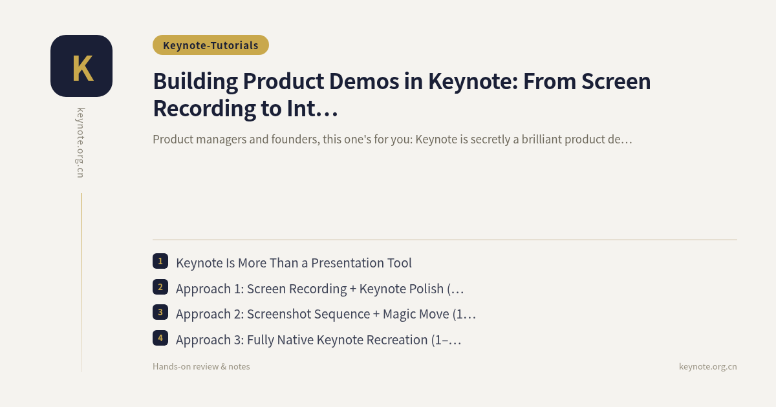The image size is (776, 407).
Task: Open Approach 1: Screen Recording + Keynote Polish
Action: [x=320, y=289]
